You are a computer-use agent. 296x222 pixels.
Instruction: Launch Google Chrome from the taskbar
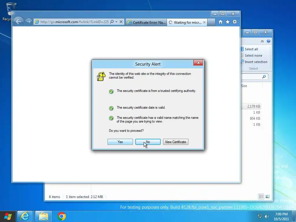pos(62,216)
